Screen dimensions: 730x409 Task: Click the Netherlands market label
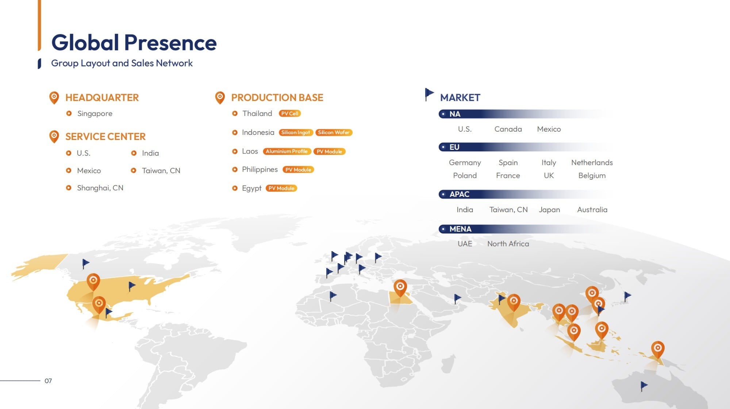click(x=592, y=163)
